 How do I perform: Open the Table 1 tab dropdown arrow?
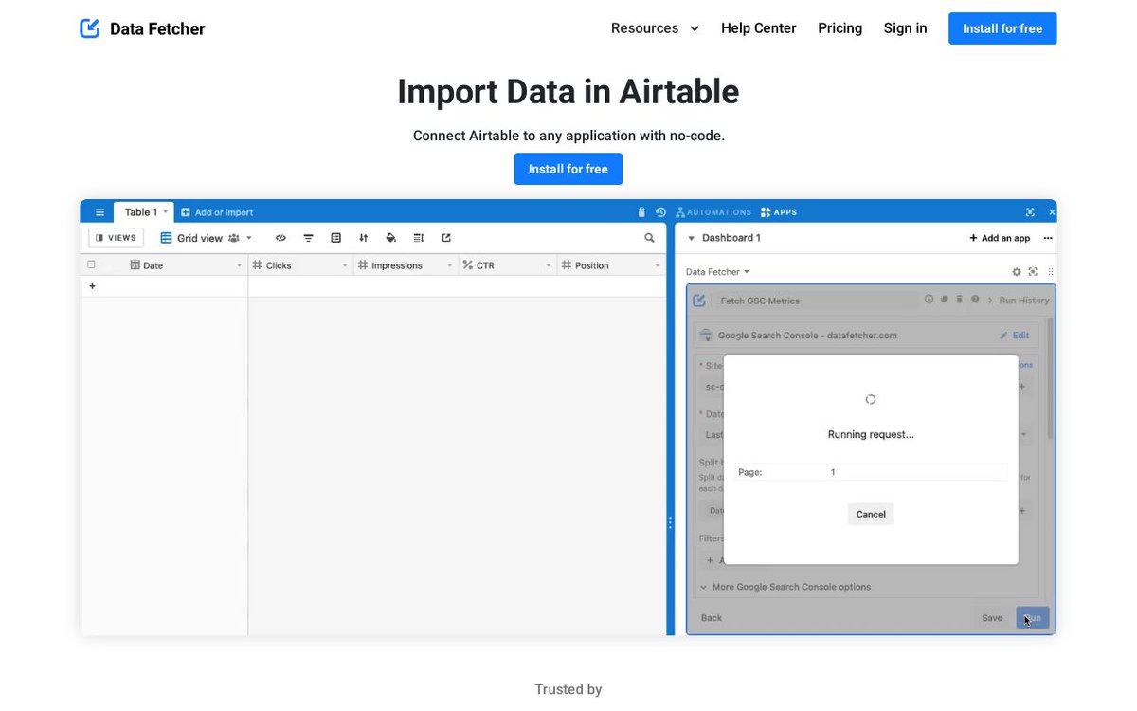pyautogui.click(x=165, y=212)
